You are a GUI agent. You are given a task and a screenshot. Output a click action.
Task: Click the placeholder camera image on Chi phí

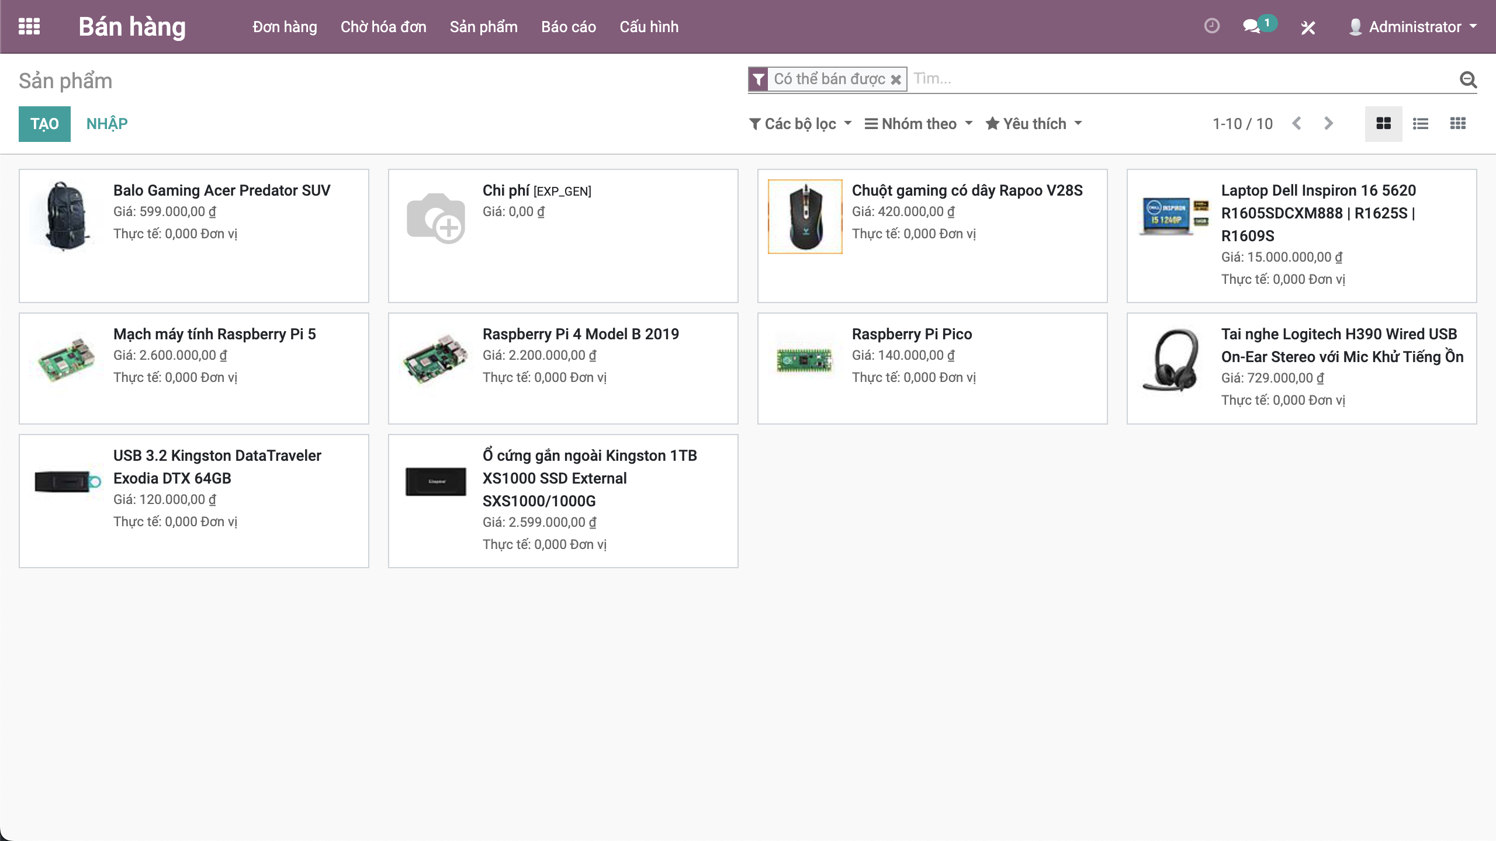click(x=436, y=218)
